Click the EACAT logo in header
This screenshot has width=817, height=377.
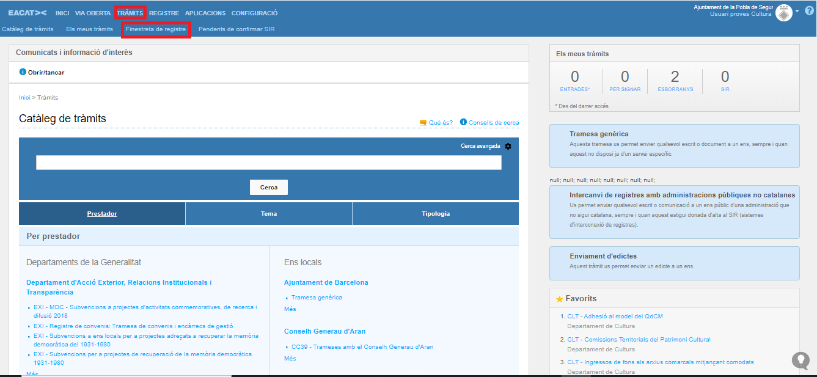pyautogui.click(x=27, y=13)
